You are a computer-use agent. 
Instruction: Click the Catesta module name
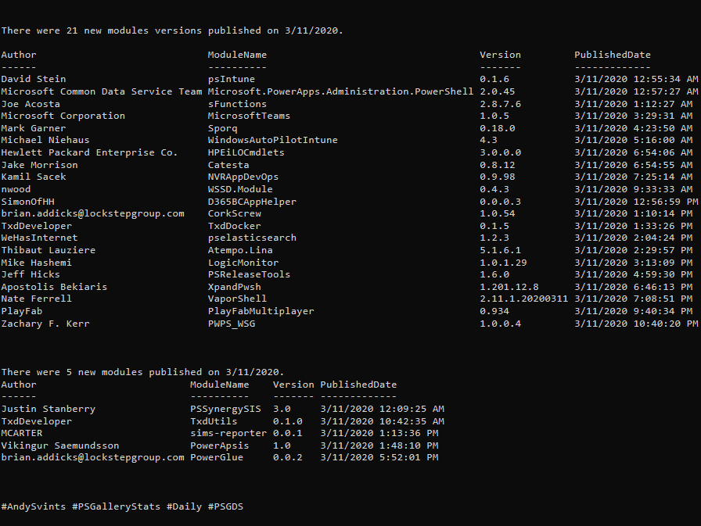pos(228,165)
